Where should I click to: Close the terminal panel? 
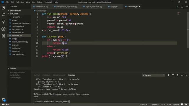pos(186,75)
